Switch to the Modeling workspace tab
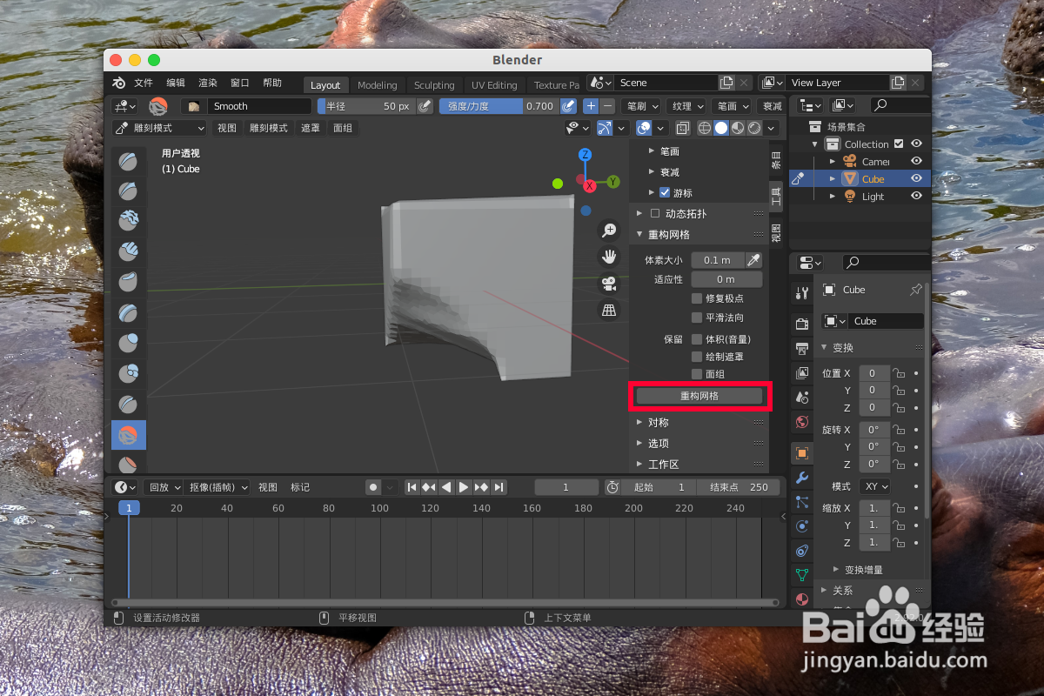 click(x=378, y=85)
